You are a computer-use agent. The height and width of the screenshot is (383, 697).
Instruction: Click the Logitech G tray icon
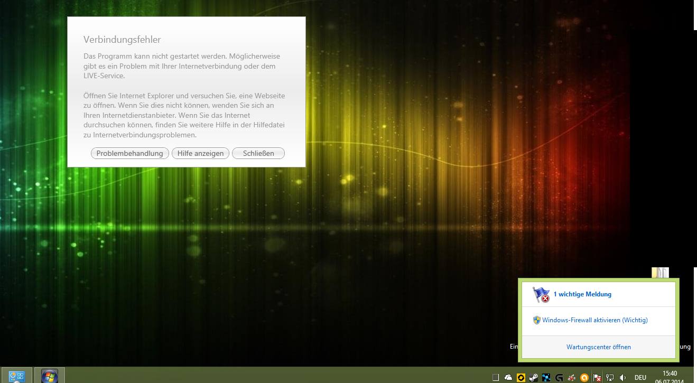(559, 378)
